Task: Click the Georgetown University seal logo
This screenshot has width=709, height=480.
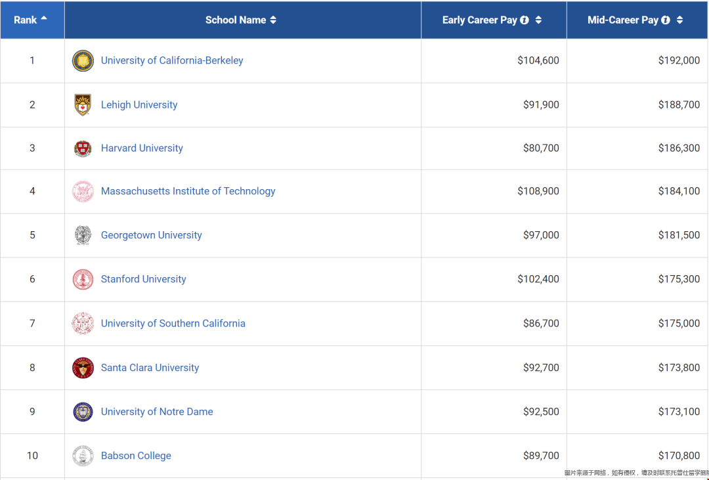Action: [83, 235]
